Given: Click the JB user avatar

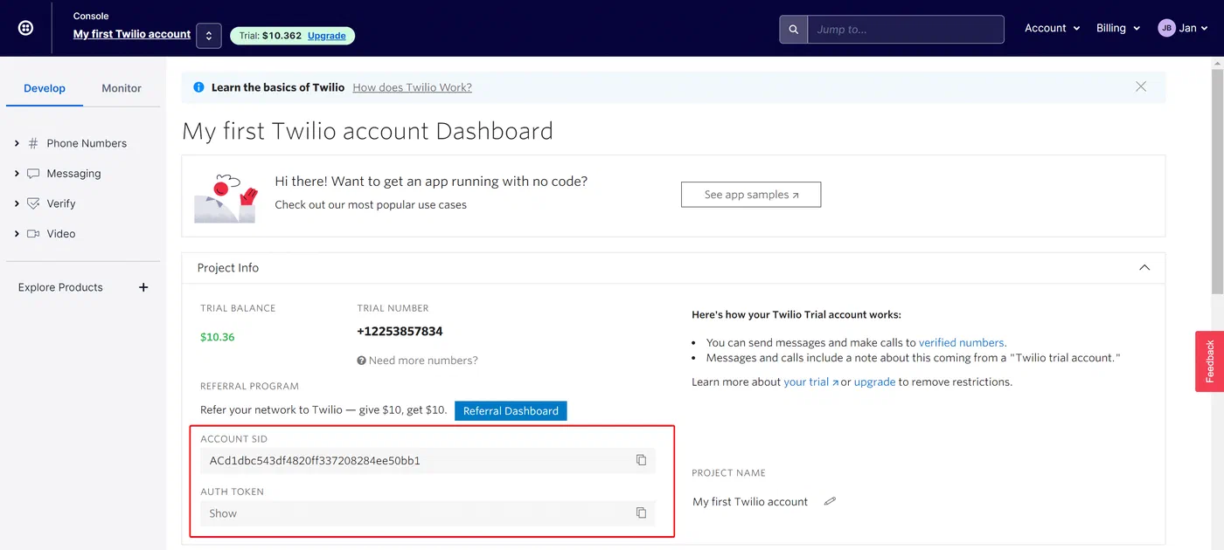Looking at the screenshot, I should 1166,28.
